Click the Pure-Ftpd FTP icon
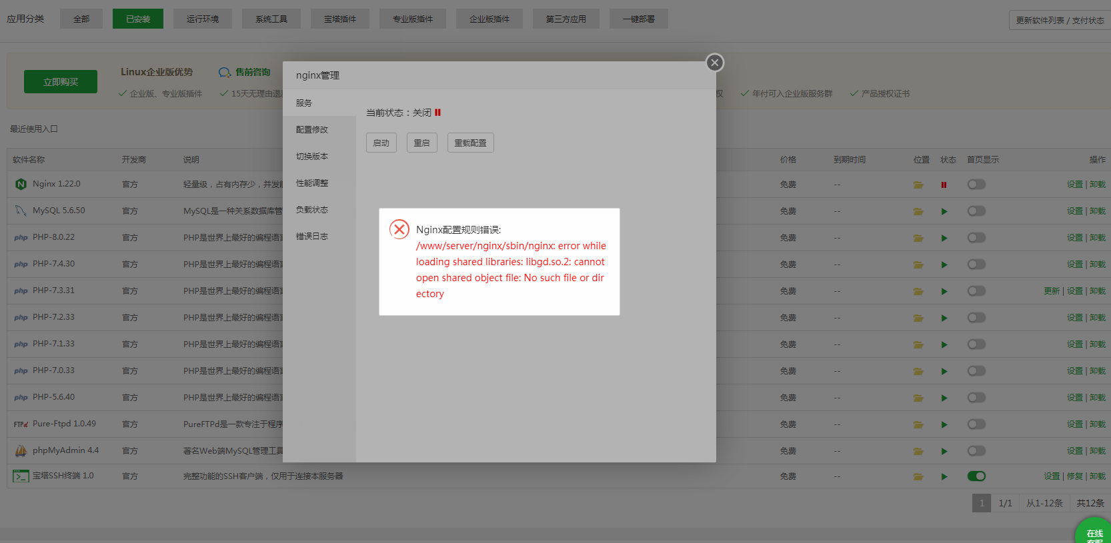The height and width of the screenshot is (543, 1111). click(21, 424)
